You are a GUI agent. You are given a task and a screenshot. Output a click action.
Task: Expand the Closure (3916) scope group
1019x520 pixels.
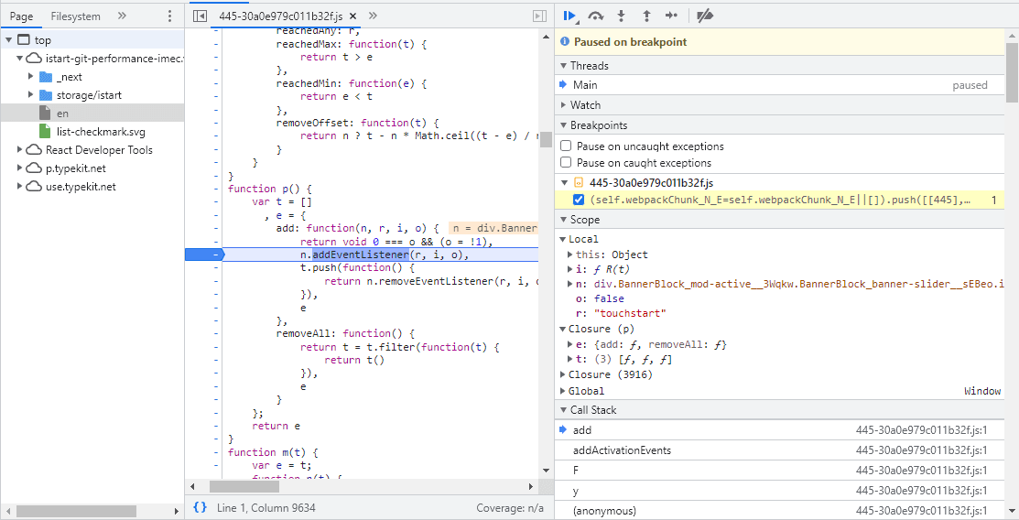pyautogui.click(x=563, y=374)
